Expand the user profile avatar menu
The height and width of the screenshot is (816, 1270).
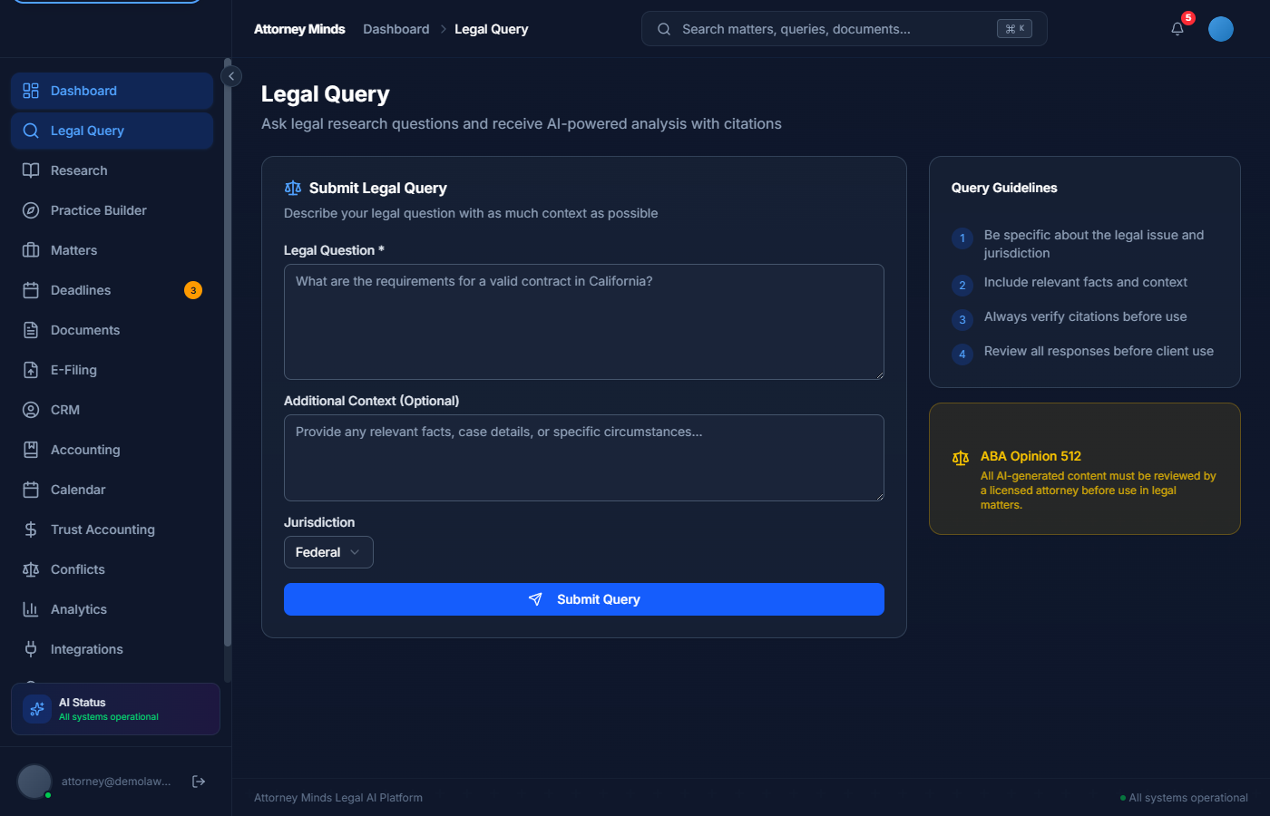coord(1220,28)
